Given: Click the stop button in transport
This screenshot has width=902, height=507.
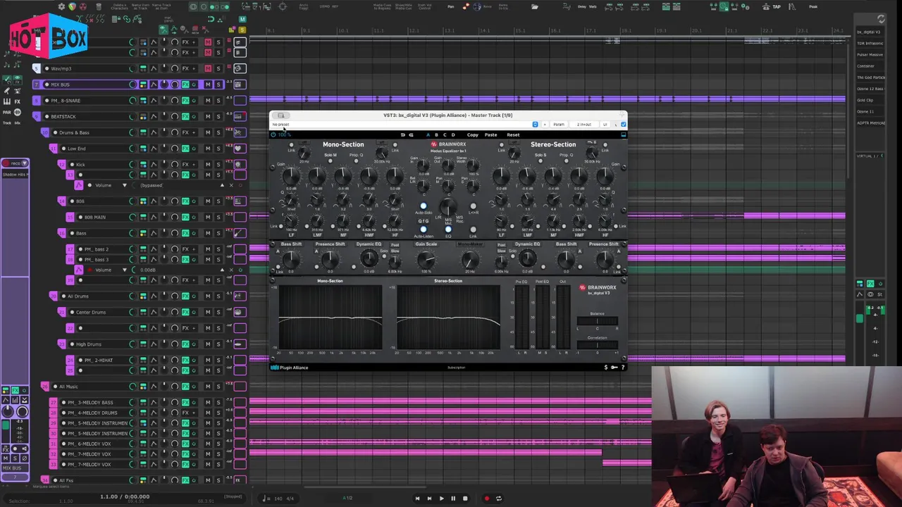Looking at the screenshot, I should coord(465,499).
